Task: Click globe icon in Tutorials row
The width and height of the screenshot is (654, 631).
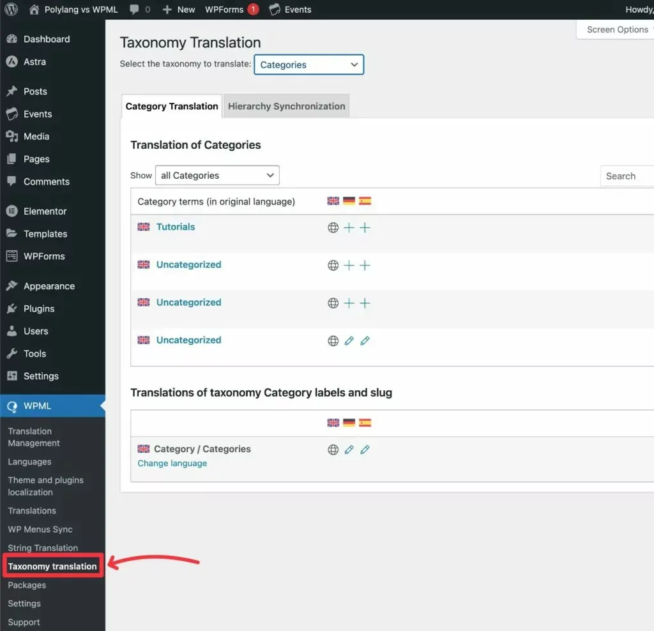Action: pos(333,228)
